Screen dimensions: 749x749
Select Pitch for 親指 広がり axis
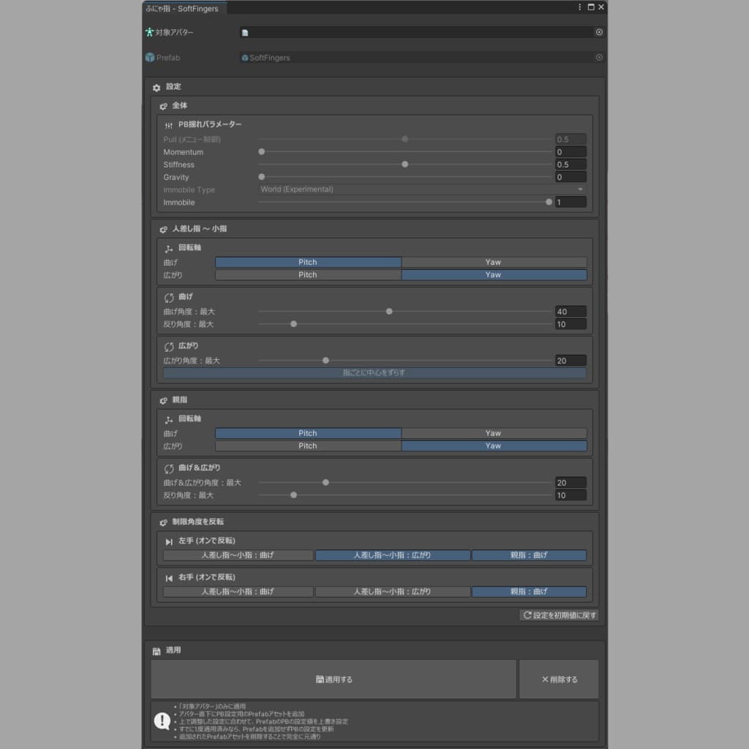(308, 446)
